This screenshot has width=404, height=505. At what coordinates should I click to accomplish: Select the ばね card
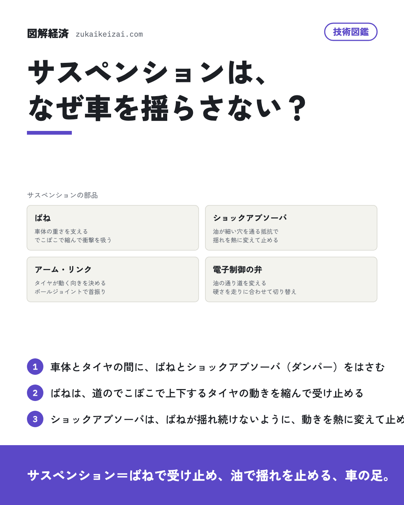pos(113,228)
